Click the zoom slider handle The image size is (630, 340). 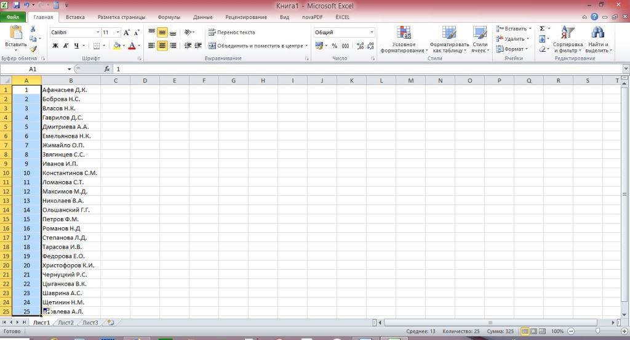point(598,331)
